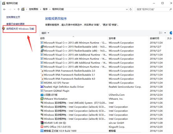Select Tencent QQMail Plugin icon
173x134 pixels.
click(42, 91)
